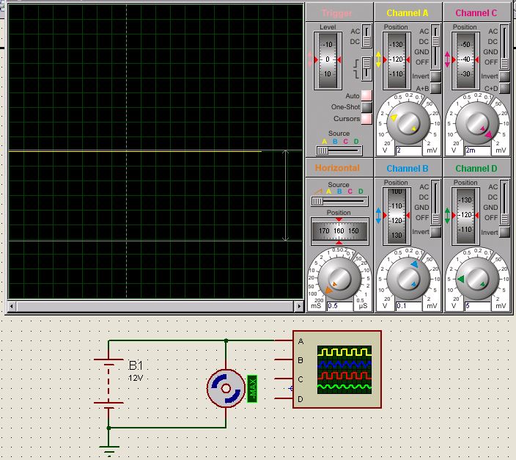Select the oscilloscope instrument in the schematic
The height and width of the screenshot is (460, 516).
coord(336,370)
